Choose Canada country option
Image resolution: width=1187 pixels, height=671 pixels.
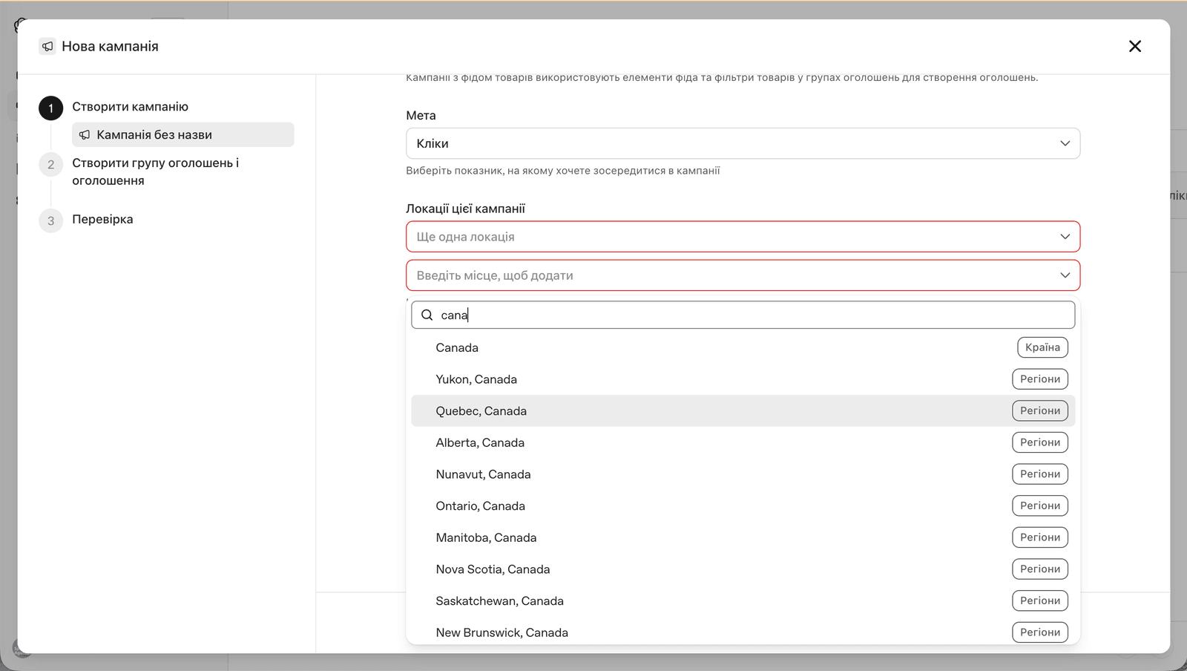click(743, 347)
